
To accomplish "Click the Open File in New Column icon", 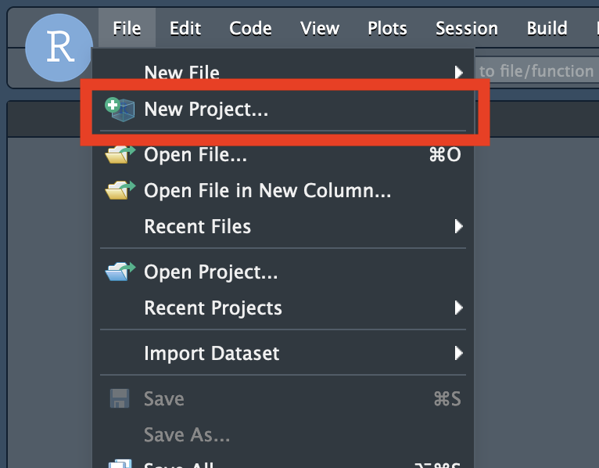I will [x=120, y=190].
